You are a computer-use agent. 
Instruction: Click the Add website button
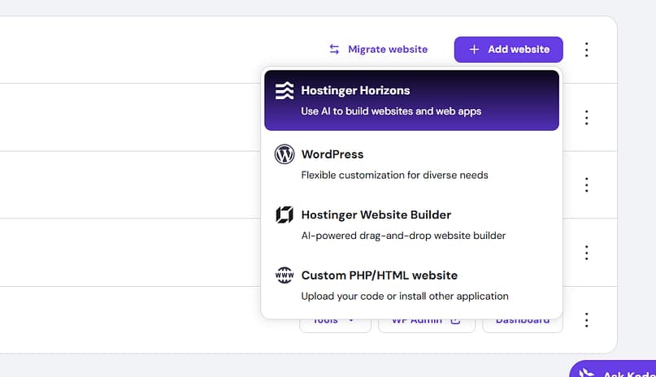coord(508,50)
